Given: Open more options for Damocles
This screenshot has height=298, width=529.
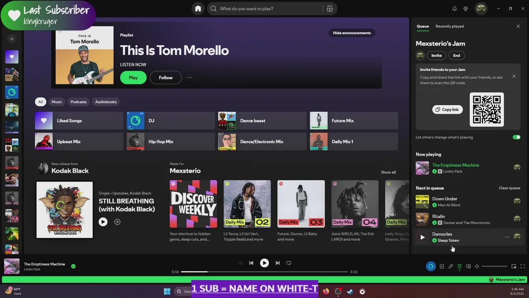Looking at the screenshot, I should tap(507, 237).
